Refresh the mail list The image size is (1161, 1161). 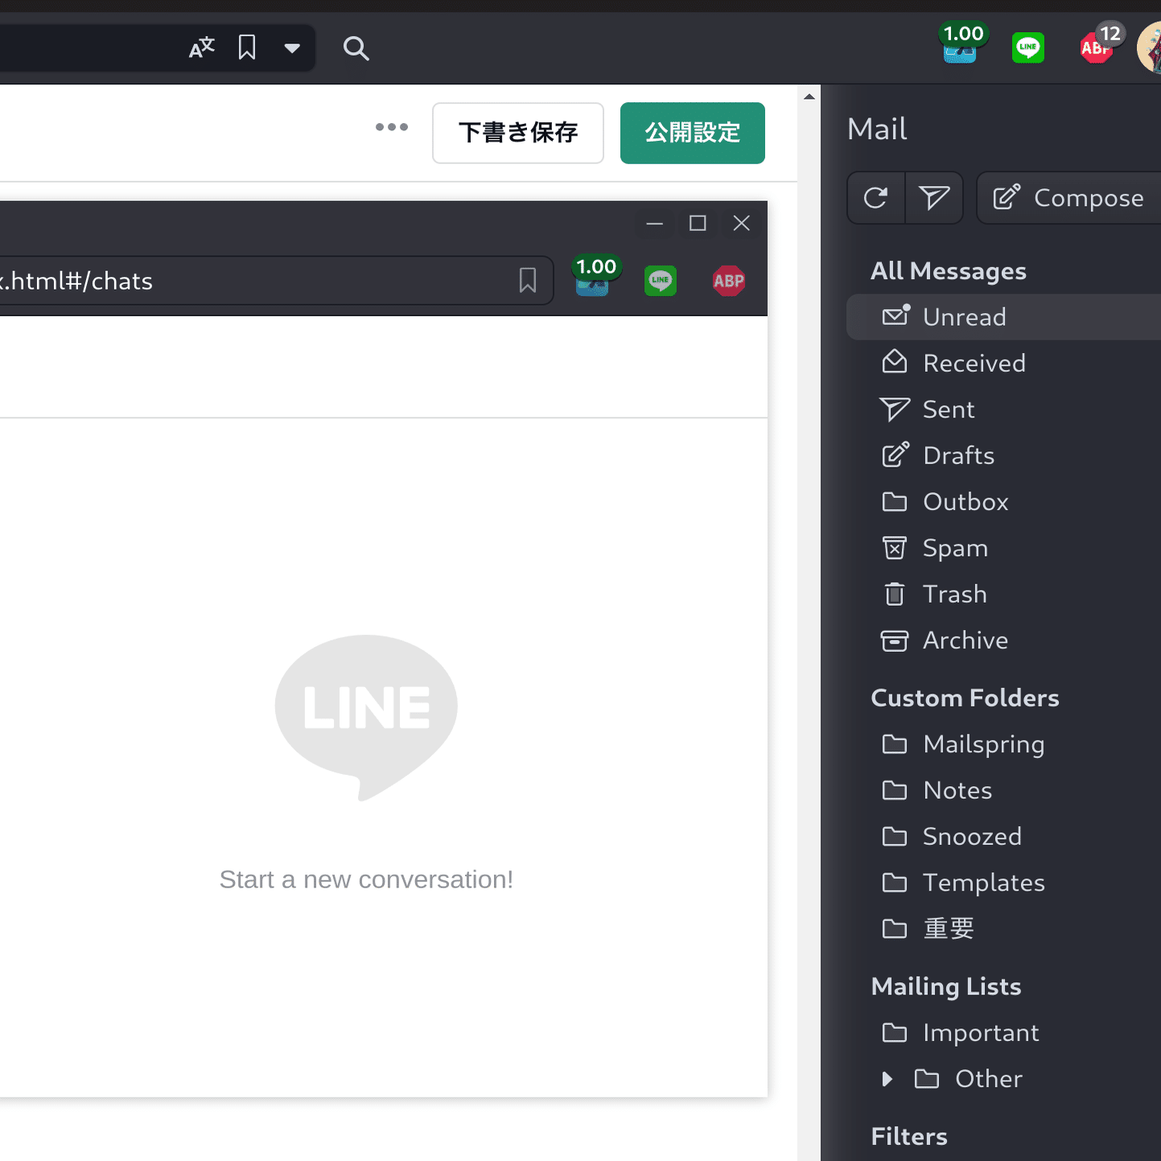[876, 198]
